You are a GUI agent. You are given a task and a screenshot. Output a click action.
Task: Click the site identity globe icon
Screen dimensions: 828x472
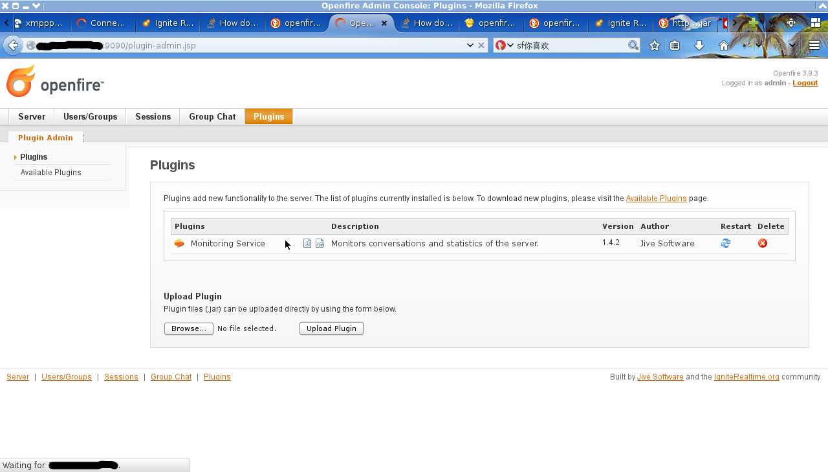(30, 45)
